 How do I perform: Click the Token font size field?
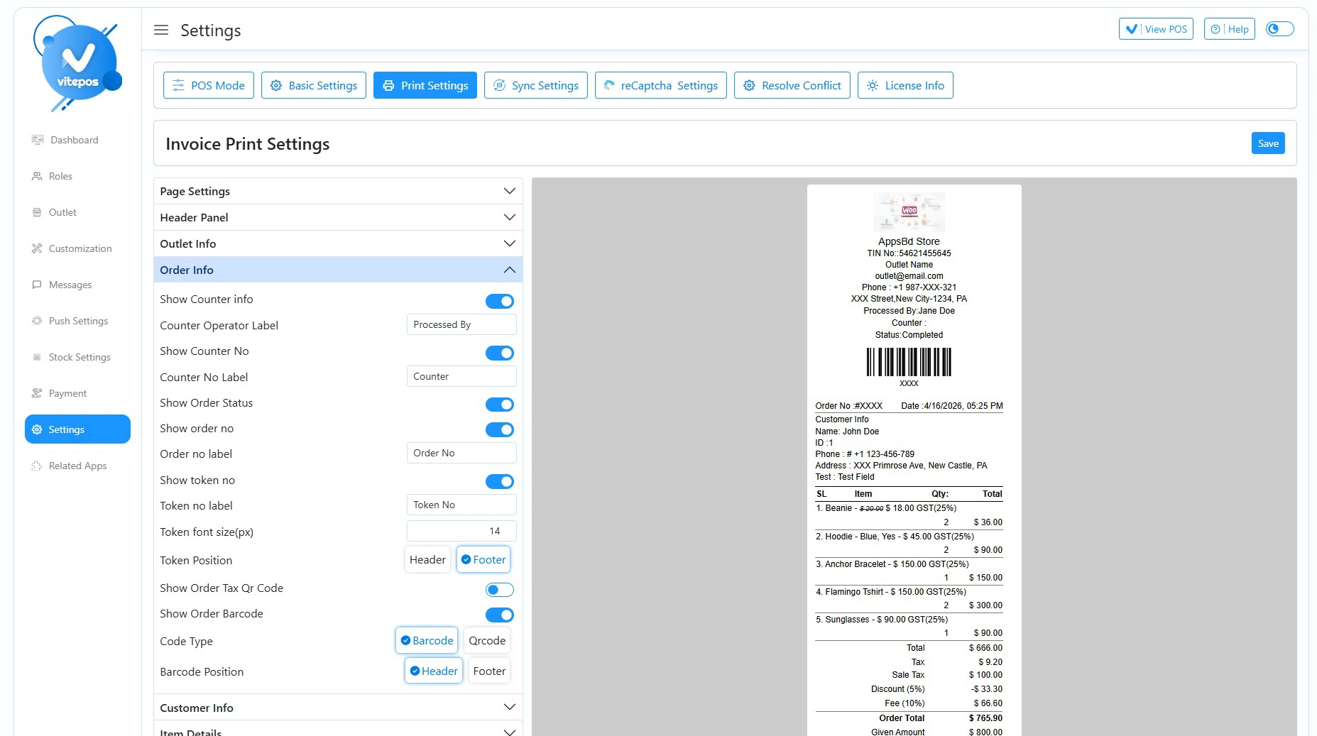(x=461, y=531)
